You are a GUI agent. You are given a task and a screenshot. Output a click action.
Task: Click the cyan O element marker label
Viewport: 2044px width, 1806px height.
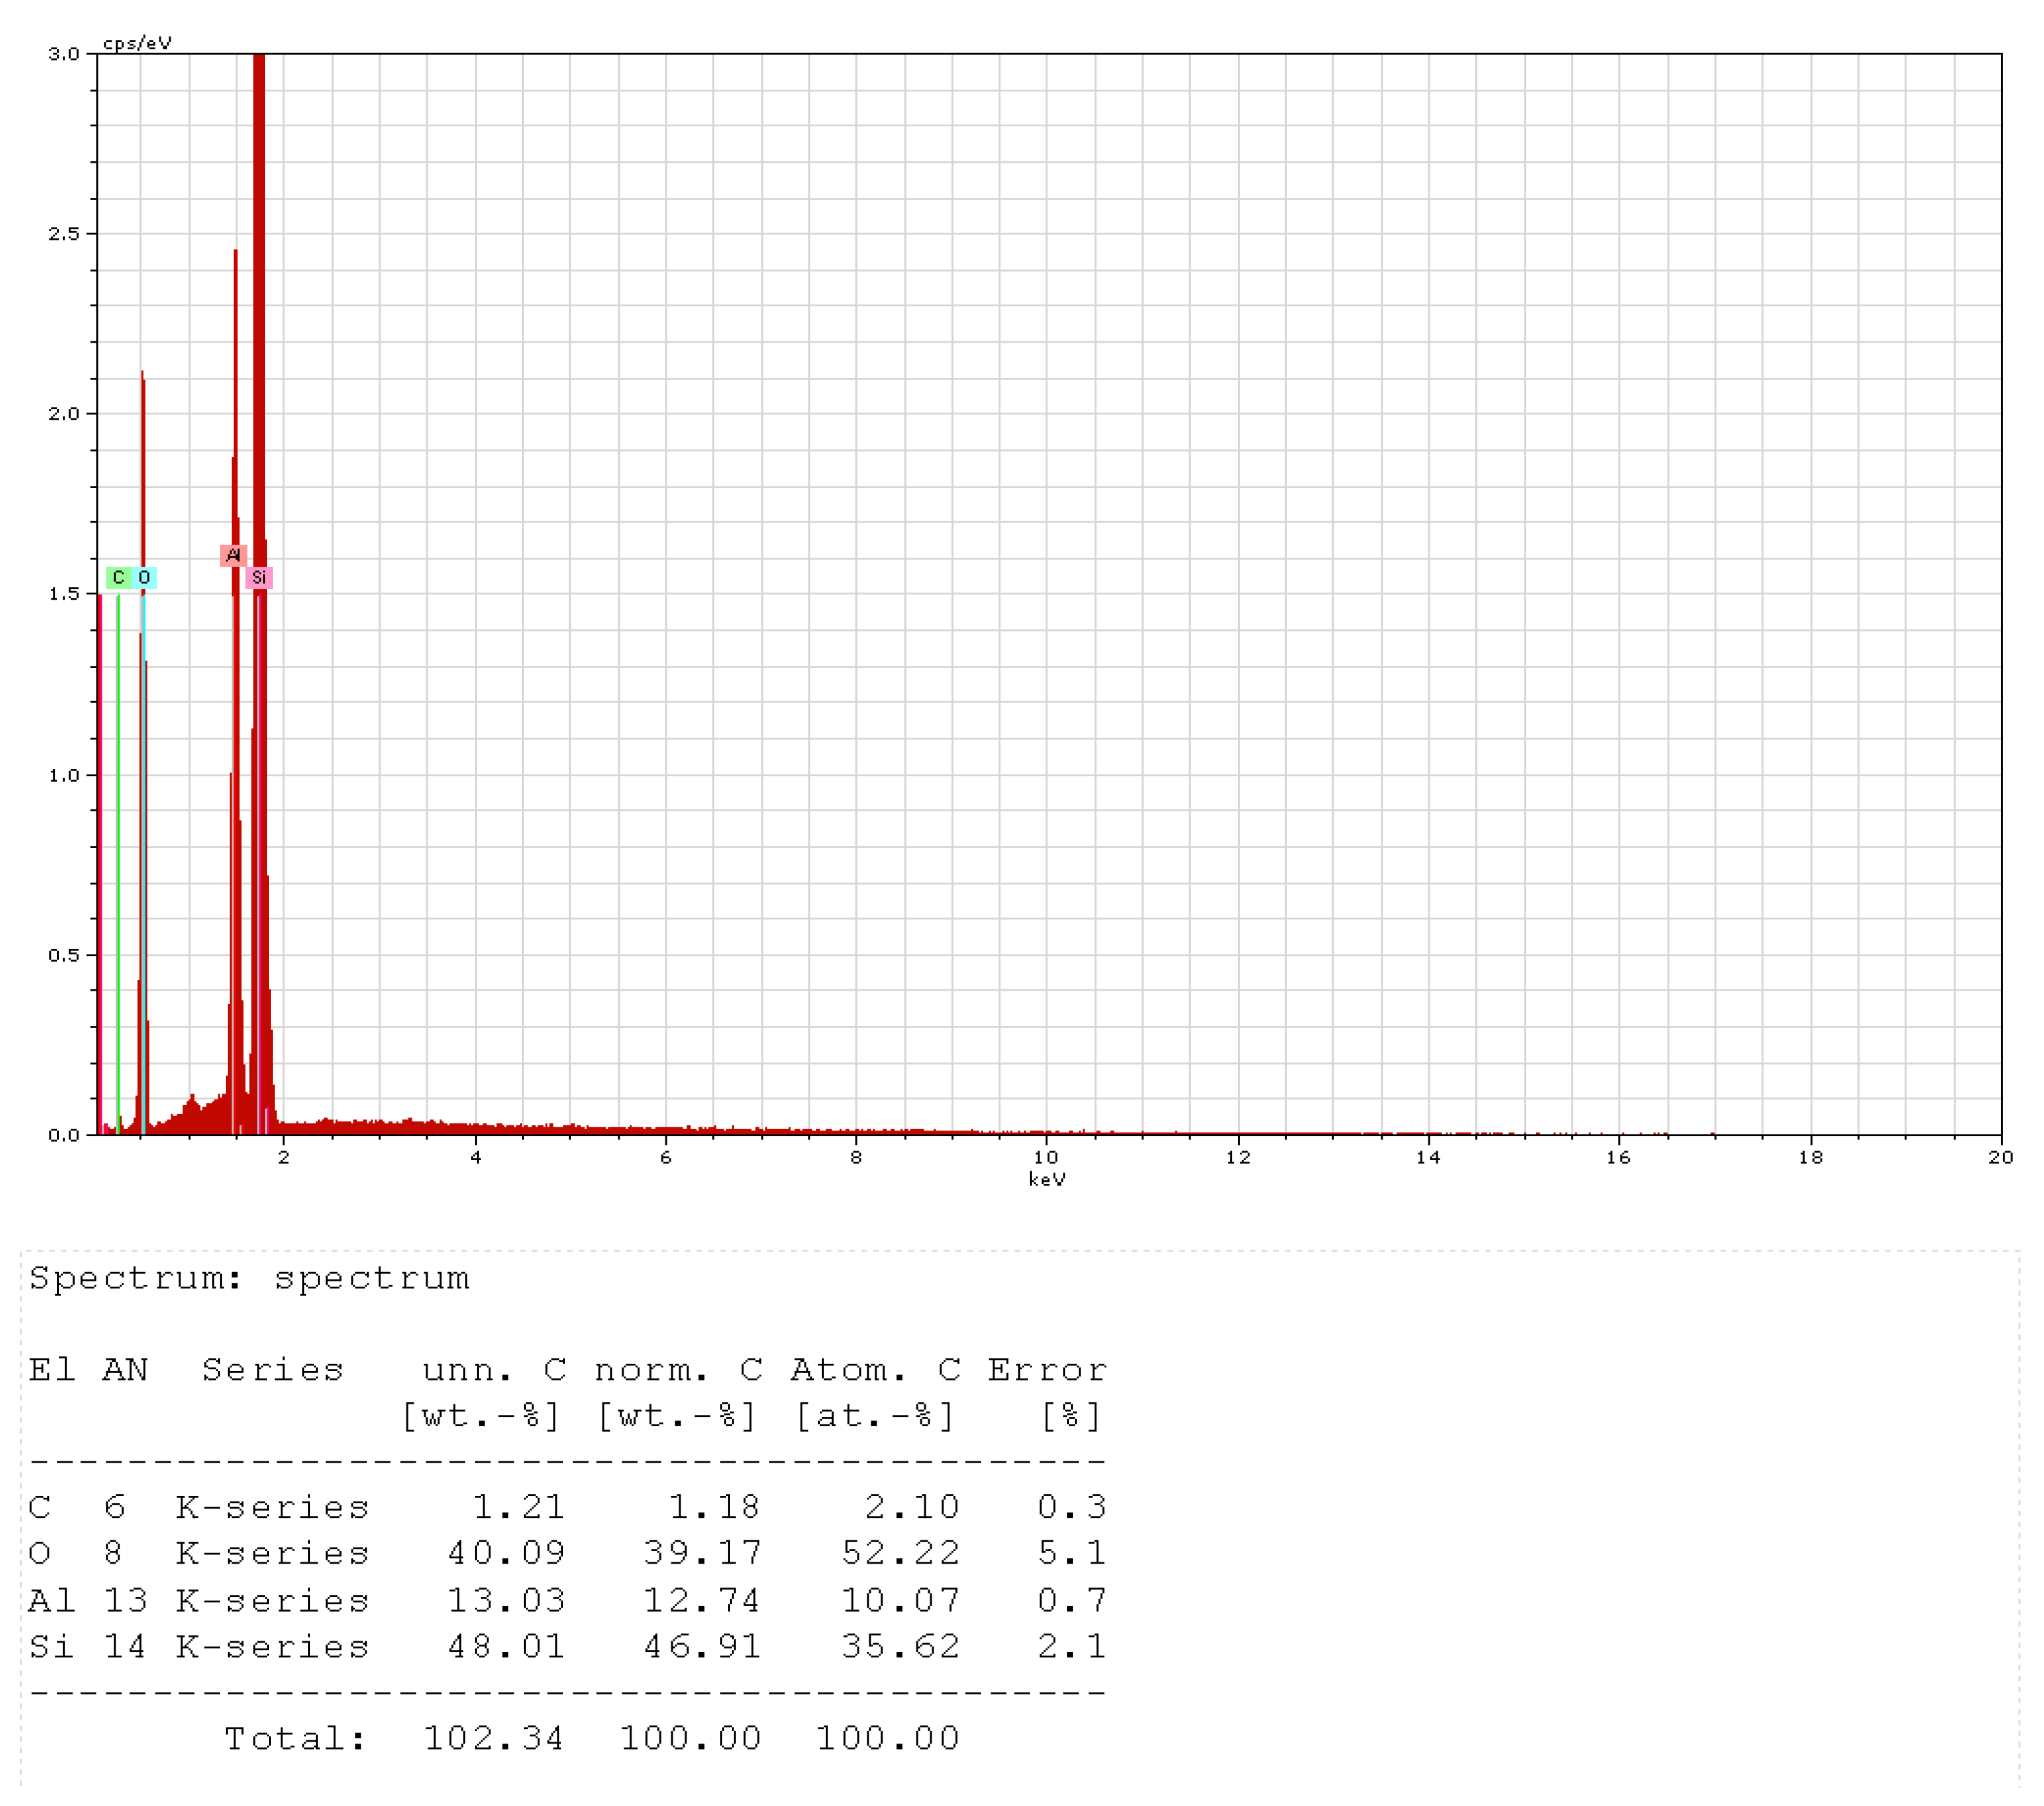coord(144,578)
